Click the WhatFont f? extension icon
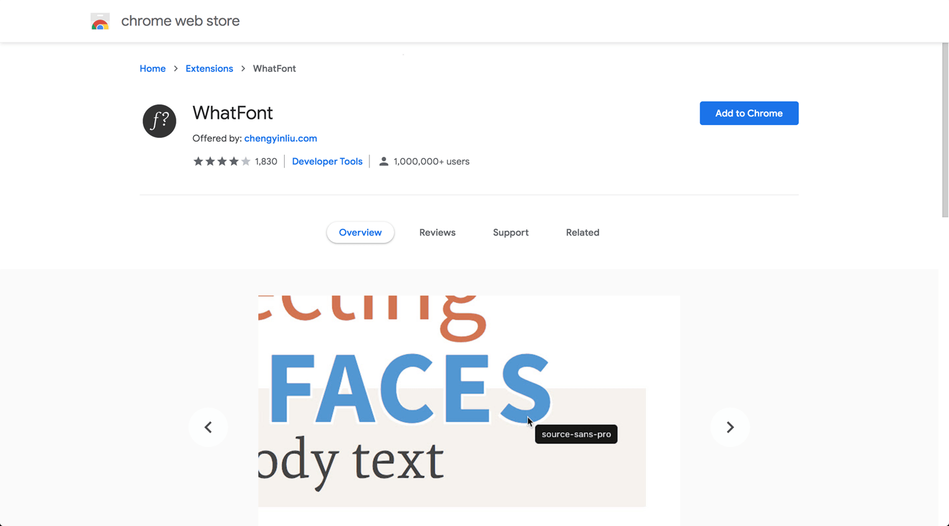Viewport: 949px width, 526px height. 159,121
